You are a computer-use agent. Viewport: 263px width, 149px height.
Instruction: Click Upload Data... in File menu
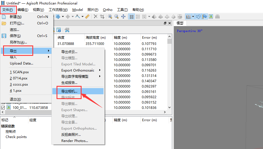(26, 63)
